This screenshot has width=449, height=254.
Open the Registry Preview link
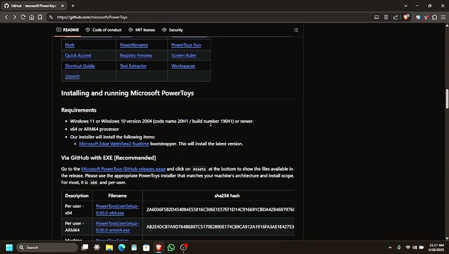point(136,55)
